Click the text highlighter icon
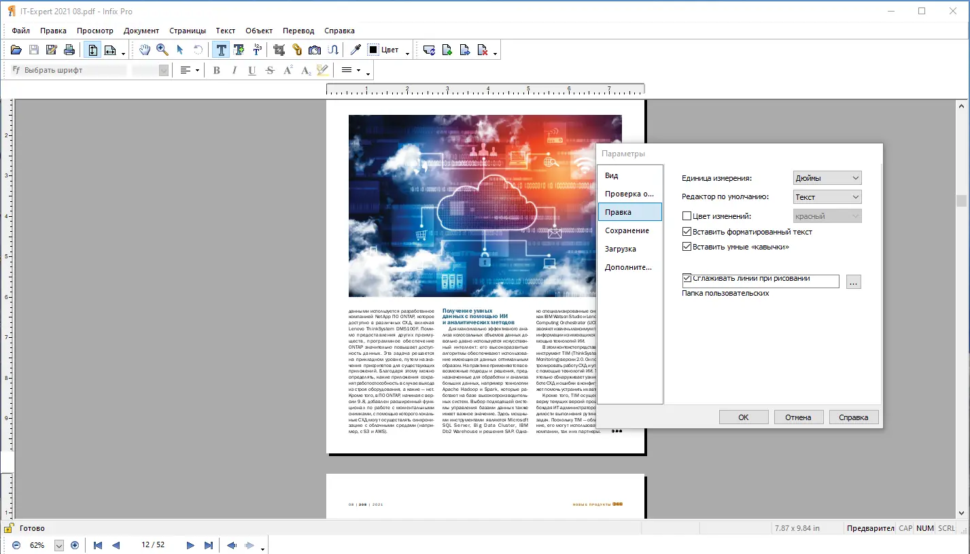The width and height of the screenshot is (970, 554). [322, 70]
